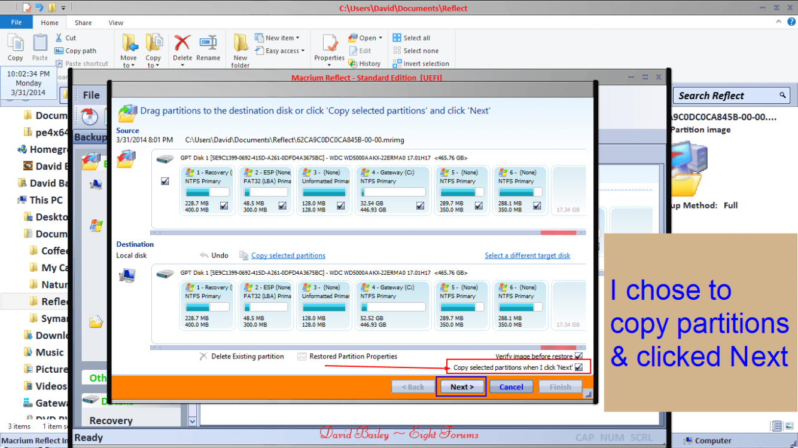Click the search magnifier in Search Reflect box
798x448 pixels.
pos(782,95)
